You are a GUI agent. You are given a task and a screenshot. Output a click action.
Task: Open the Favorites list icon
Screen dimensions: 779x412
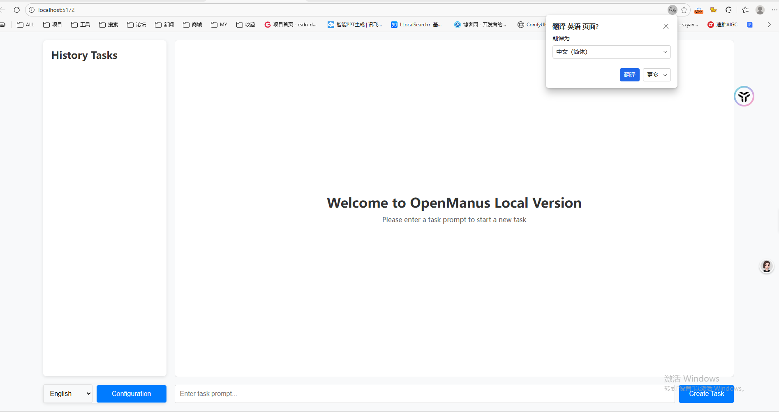pos(745,10)
